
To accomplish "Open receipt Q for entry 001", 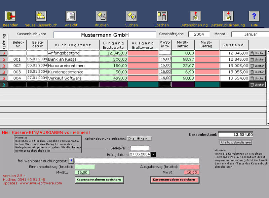I will click(4, 60).
